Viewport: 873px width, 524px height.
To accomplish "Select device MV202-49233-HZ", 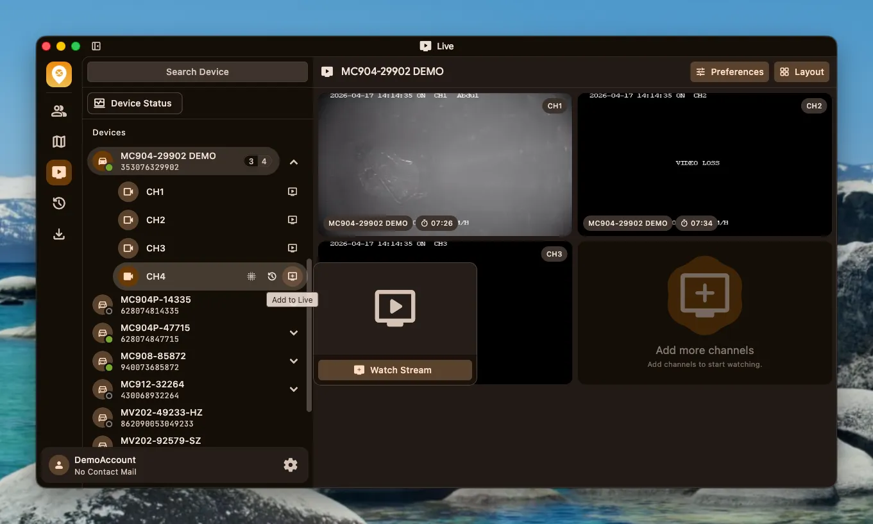I will tap(198, 418).
